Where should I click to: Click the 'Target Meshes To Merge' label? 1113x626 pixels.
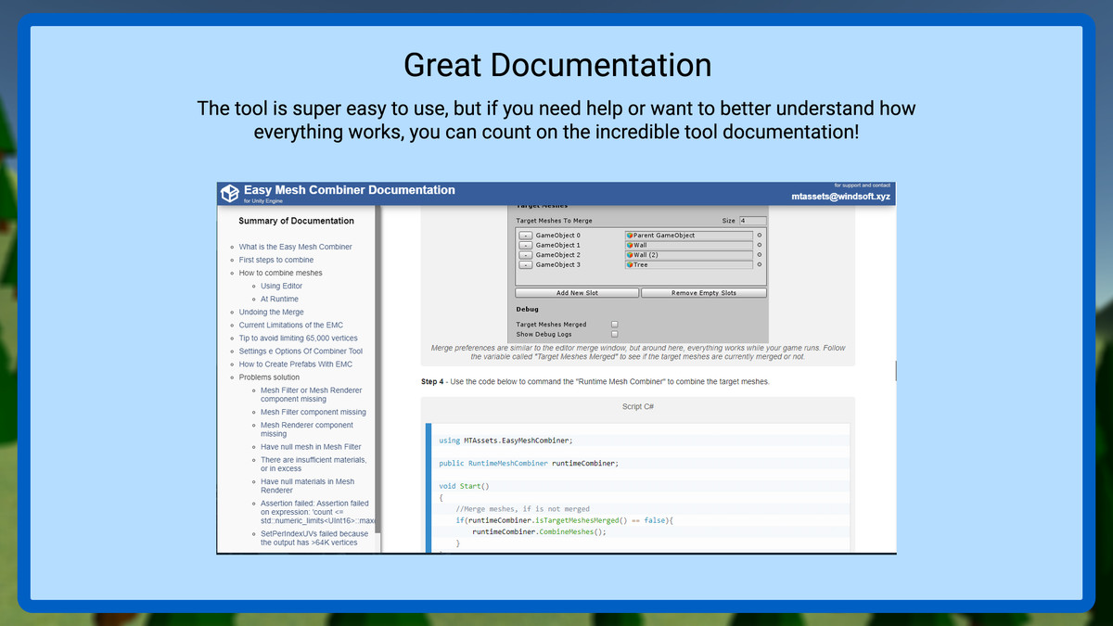pyautogui.click(x=554, y=221)
